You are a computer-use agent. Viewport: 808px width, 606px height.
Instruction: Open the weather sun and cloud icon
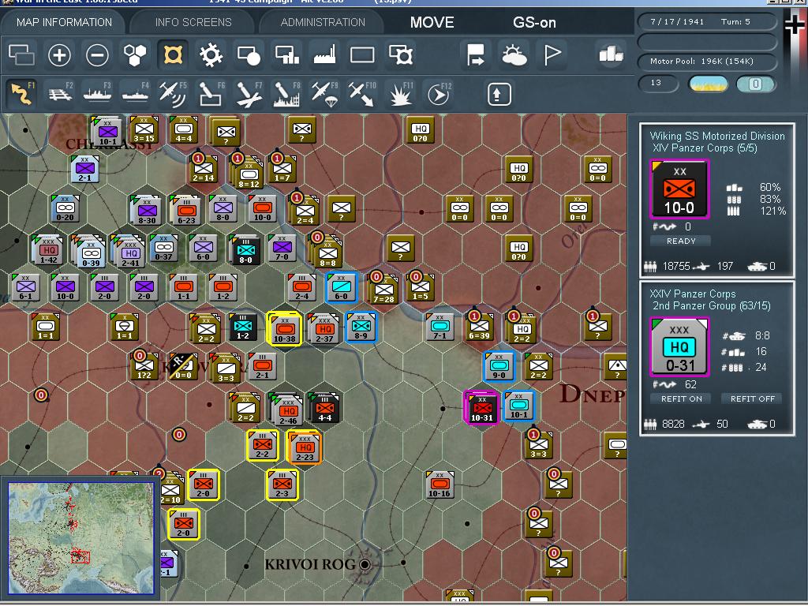(x=514, y=54)
